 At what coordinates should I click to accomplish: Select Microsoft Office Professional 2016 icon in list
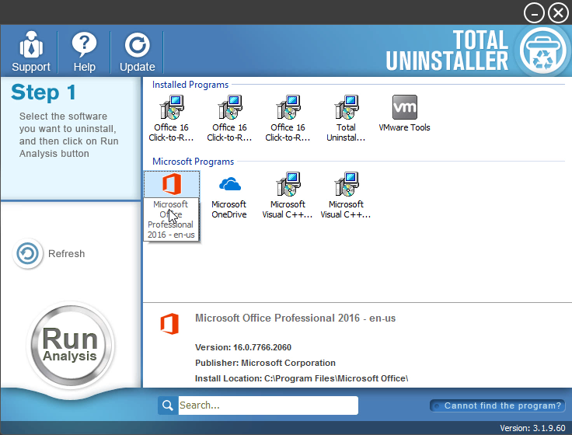172,184
